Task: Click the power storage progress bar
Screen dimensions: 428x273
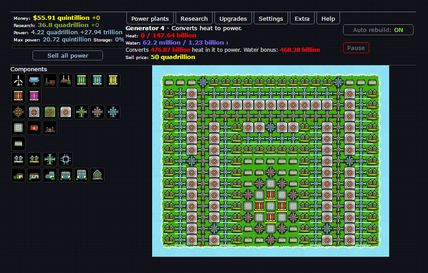Action: 68,46
